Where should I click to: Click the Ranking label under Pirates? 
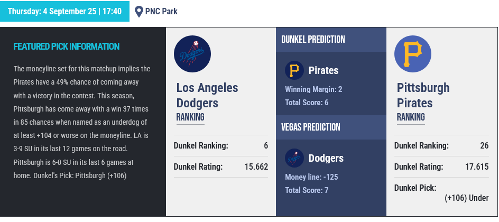pyautogui.click(x=411, y=117)
